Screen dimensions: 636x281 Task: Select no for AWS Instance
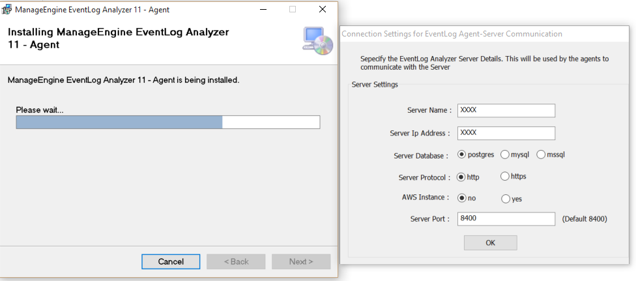click(x=462, y=198)
